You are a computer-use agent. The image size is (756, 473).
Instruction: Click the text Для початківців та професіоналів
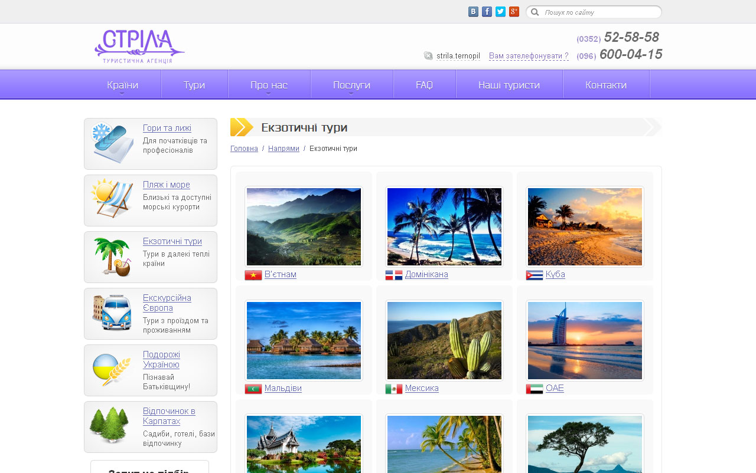point(175,146)
